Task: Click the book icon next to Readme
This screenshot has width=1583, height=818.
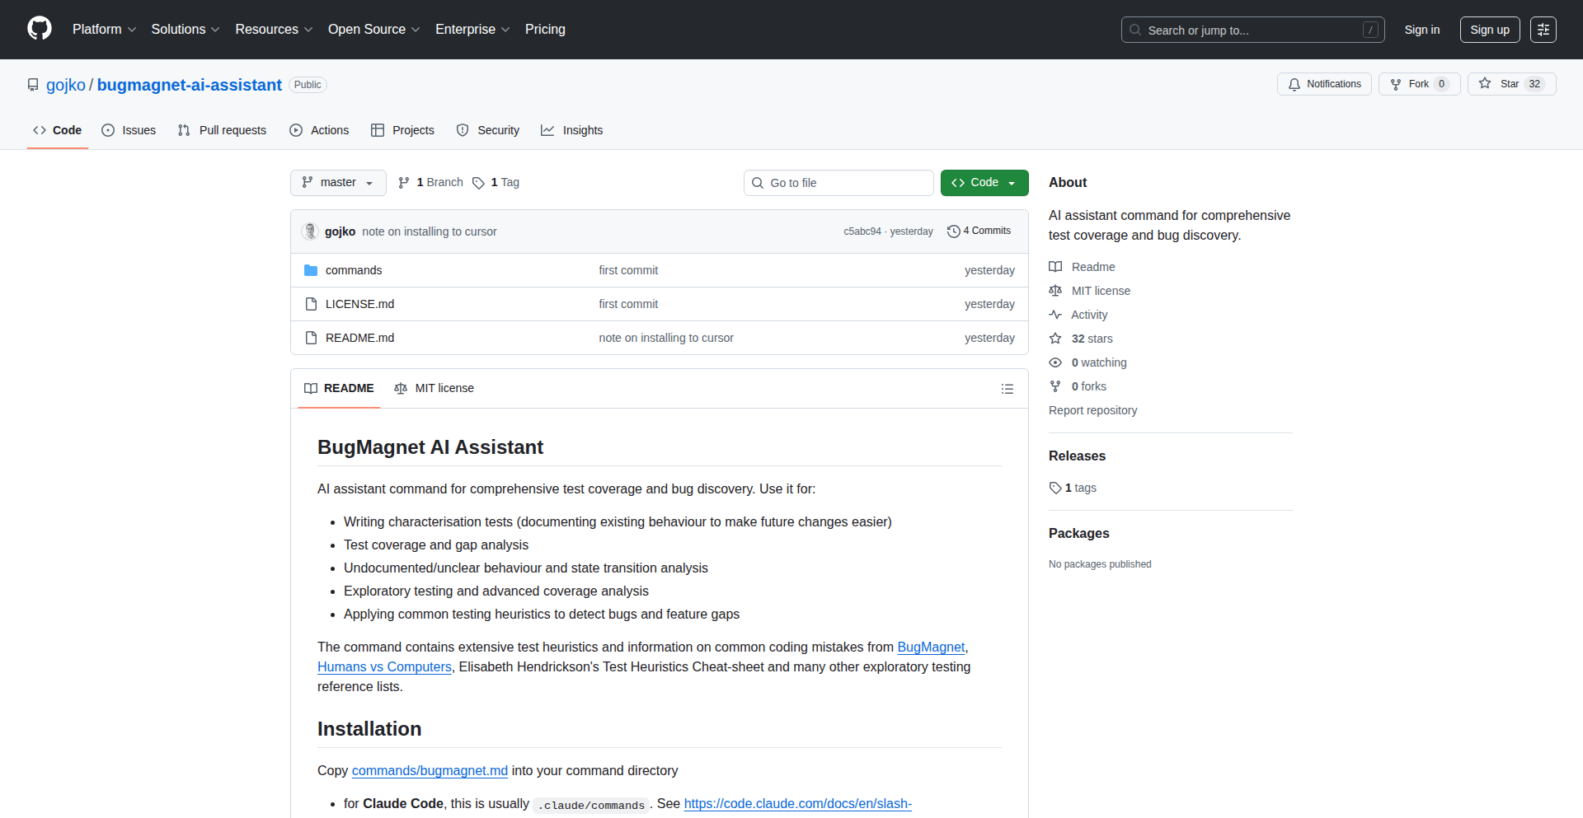Action: [x=1055, y=266]
